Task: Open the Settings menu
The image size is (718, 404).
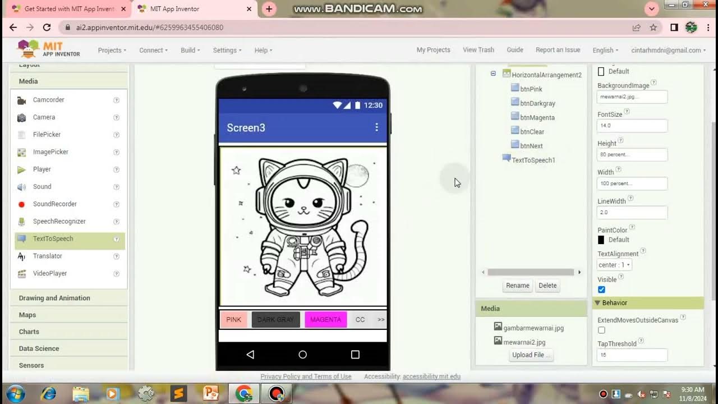Action: pos(227,50)
